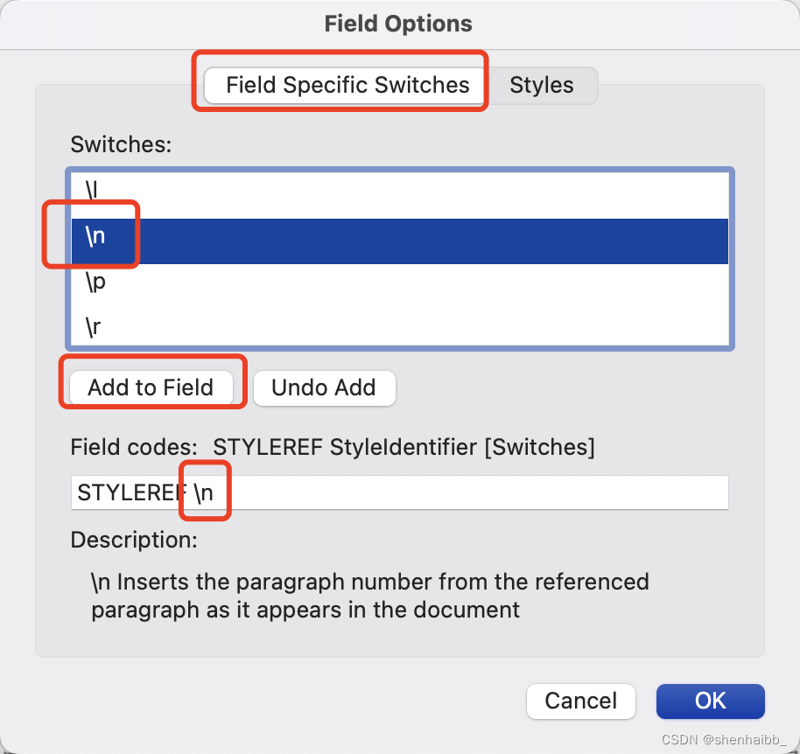Screen dimensions: 800x754
Task: Switch to the Field Specific Switches tab
Action: click(344, 85)
